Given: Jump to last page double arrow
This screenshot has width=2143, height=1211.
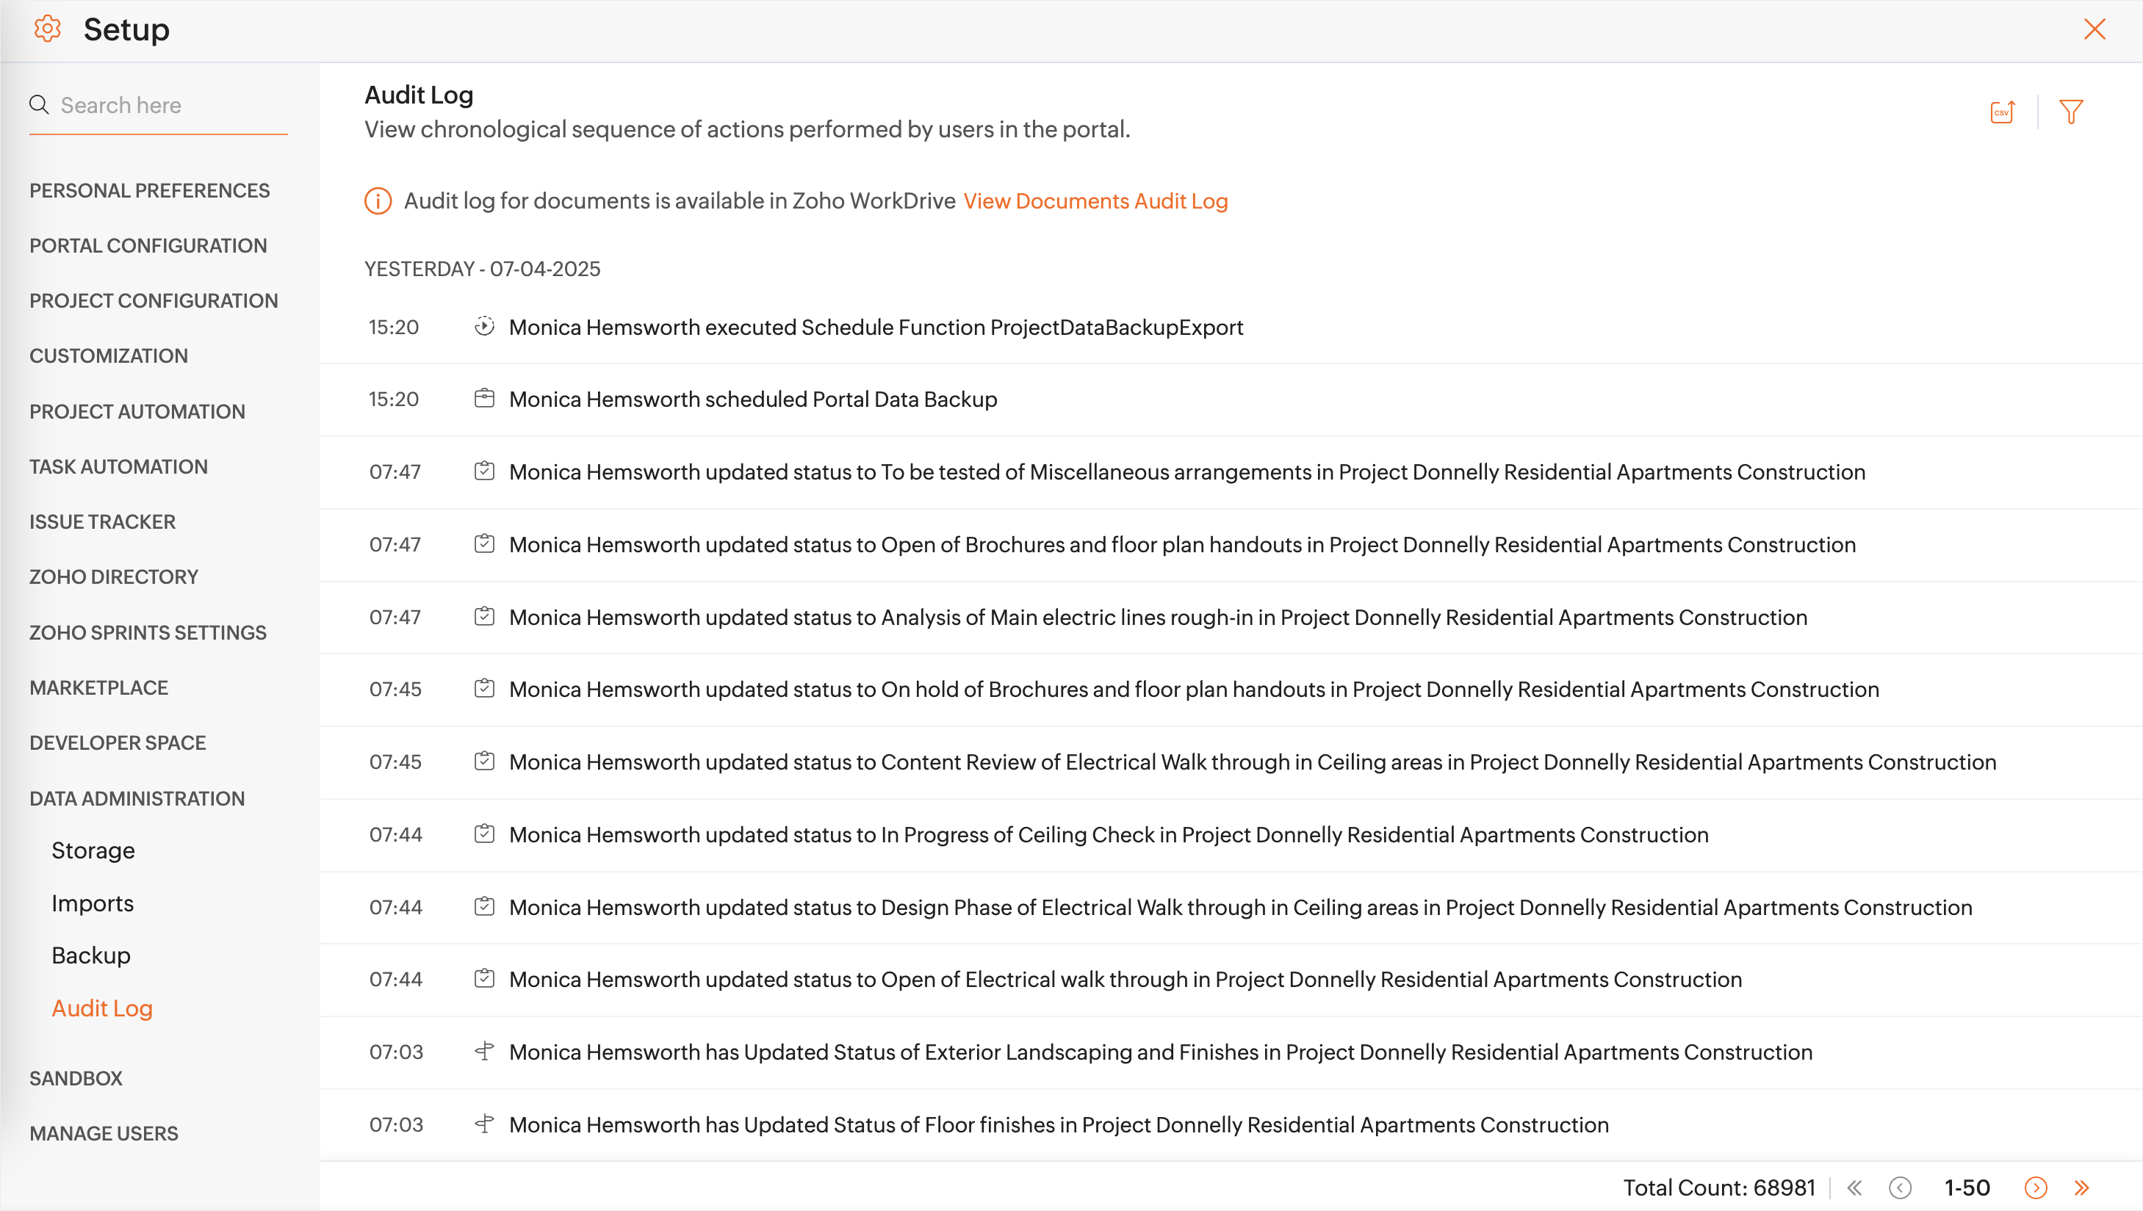Looking at the screenshot, I should coord(2081,1187).
